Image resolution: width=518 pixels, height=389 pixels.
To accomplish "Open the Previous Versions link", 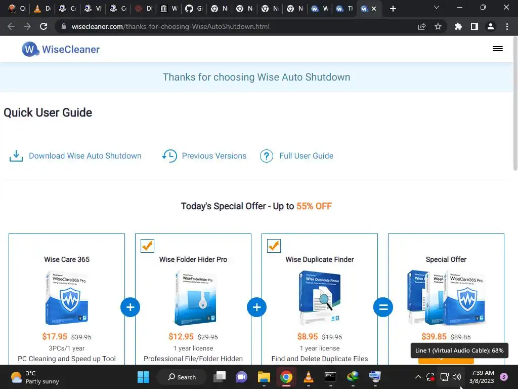I will pyautogui.click(x=214, y=156).
